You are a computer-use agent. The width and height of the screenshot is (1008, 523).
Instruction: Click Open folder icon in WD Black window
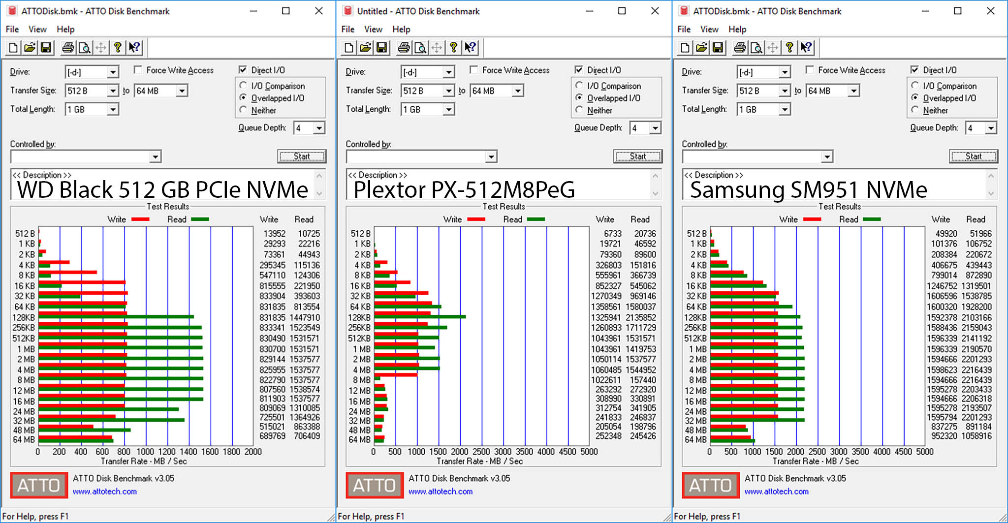[30, 48]
